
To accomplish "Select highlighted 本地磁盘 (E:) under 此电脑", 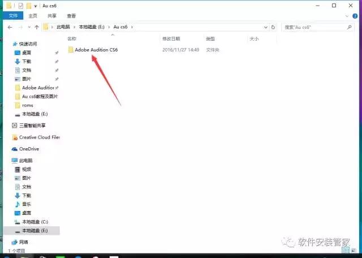I will (x=32, y=230).
